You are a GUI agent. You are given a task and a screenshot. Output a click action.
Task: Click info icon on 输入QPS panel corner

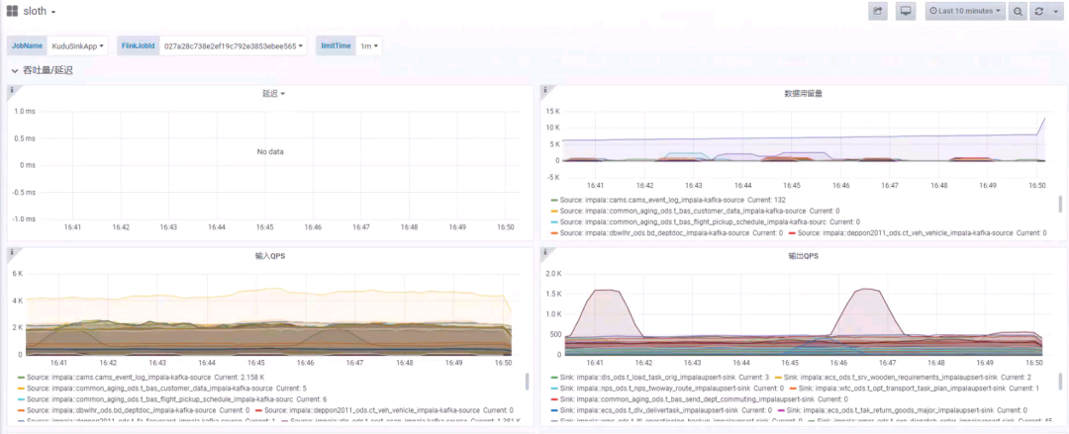12,251
